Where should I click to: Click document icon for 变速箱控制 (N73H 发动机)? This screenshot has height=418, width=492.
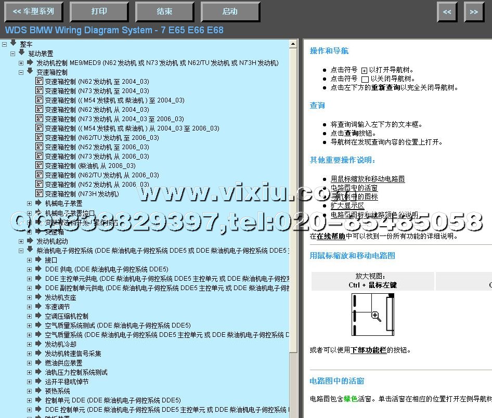click(39, 194)
